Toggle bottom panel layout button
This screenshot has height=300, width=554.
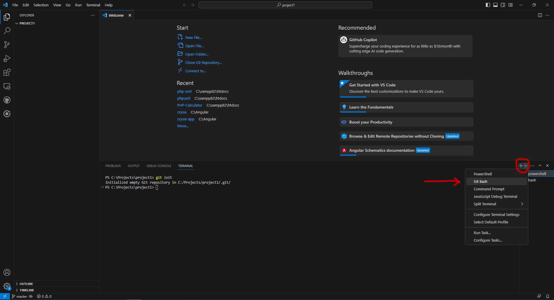(495, 5)
